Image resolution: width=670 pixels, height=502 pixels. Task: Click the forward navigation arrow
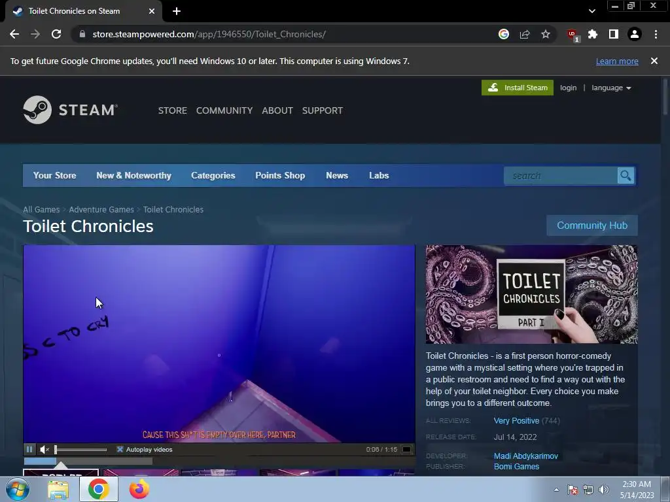click(x=35, y=34)
